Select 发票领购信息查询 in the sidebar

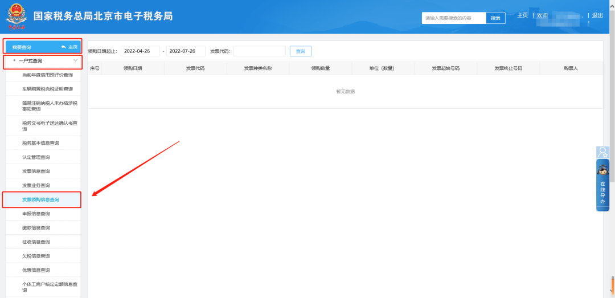click(40, 199)
